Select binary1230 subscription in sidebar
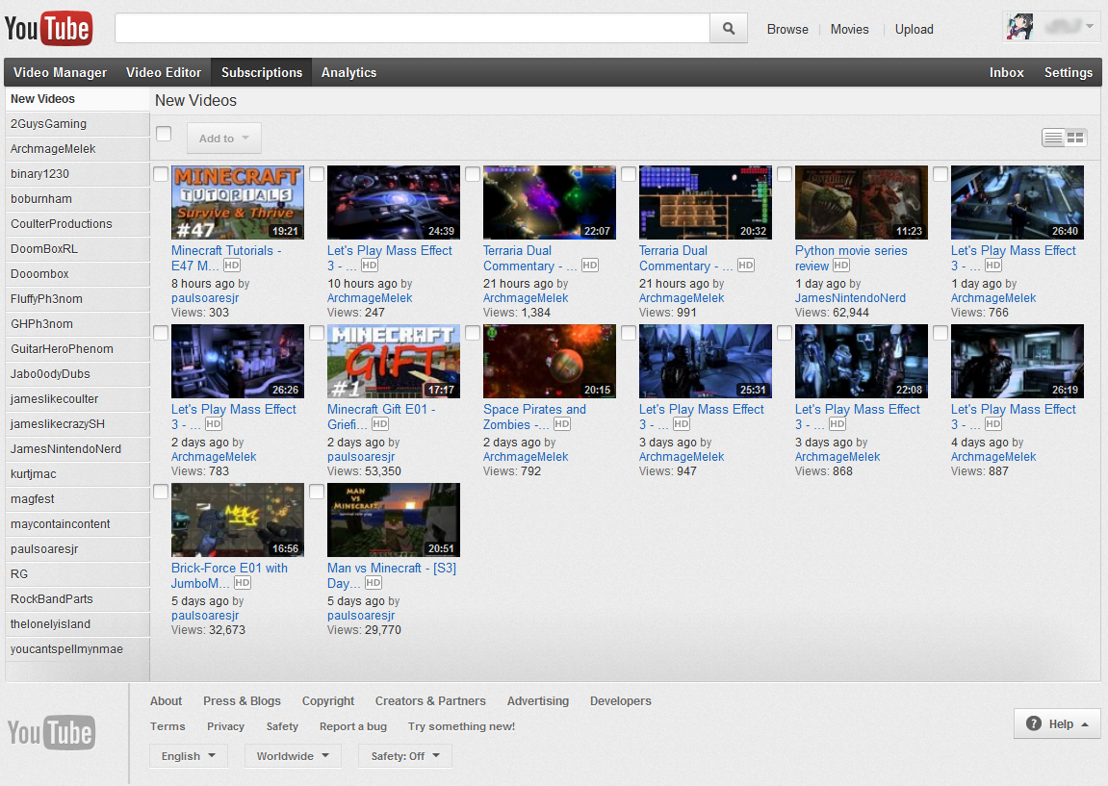The width and height of the screenshot is (1108, 786). click(77, 174)
